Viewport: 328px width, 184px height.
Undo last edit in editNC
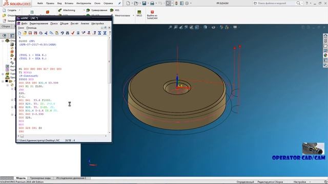pyautogui.click(x=62, y=33)
